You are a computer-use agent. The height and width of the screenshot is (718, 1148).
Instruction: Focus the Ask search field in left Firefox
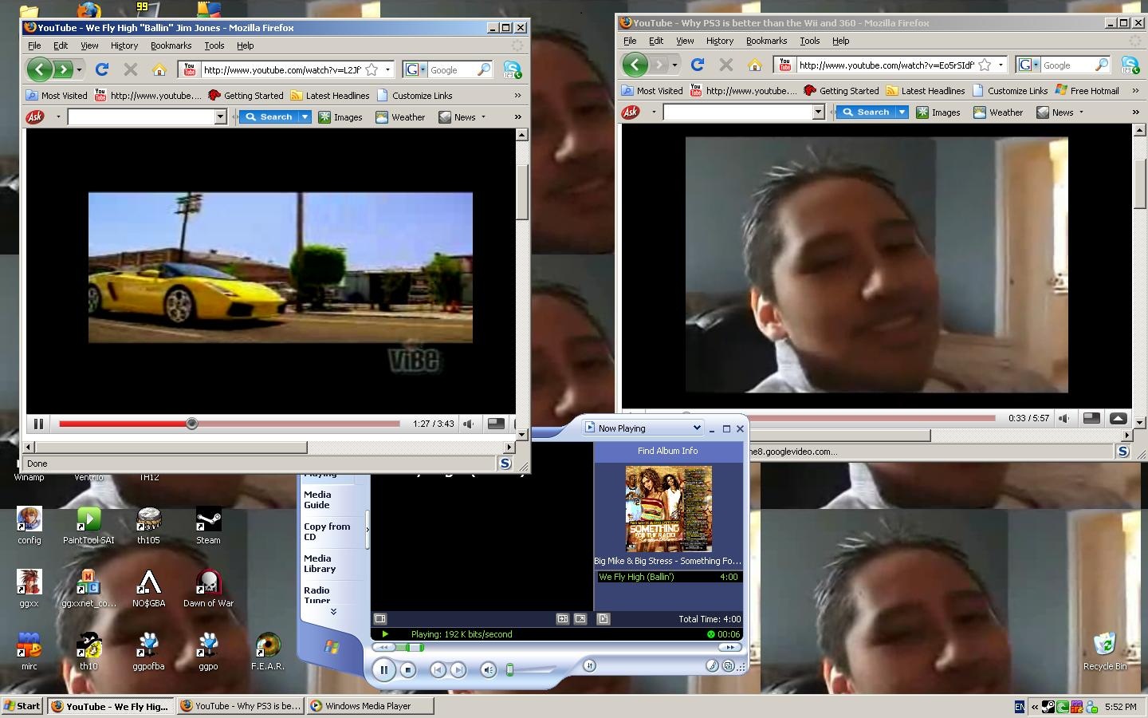pyautogui.click(x=142, y=117)
